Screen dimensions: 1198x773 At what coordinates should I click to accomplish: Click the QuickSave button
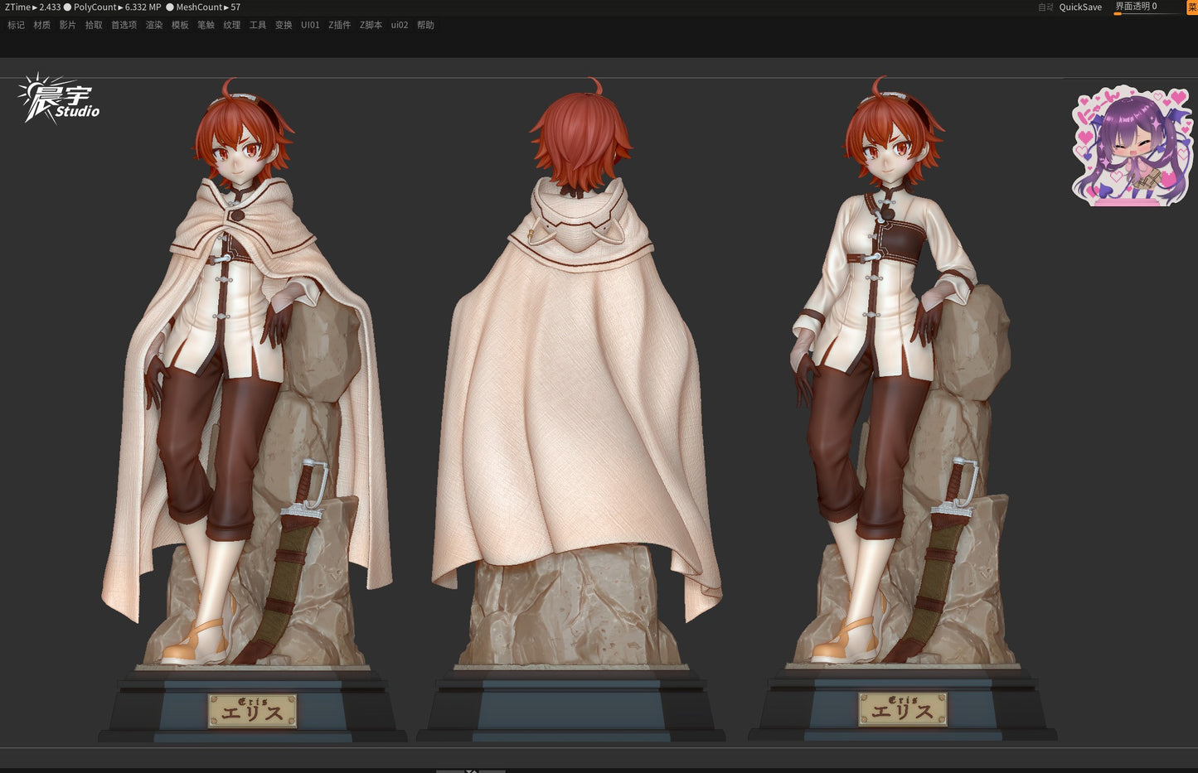(1080, 7)
